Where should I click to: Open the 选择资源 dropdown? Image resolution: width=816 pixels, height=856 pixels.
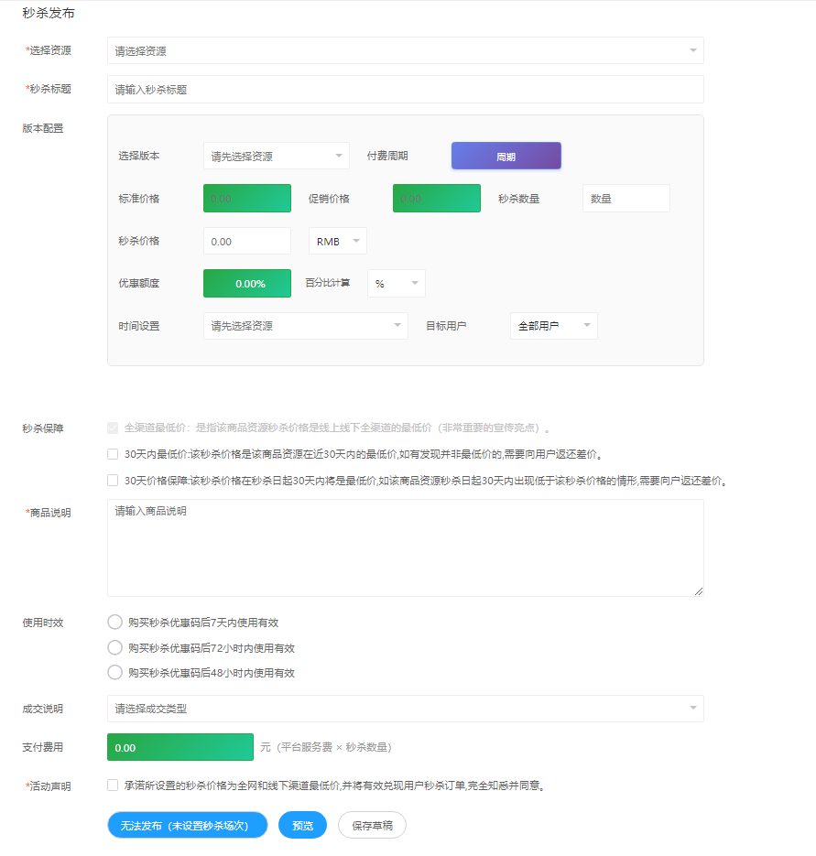(405, 51)
